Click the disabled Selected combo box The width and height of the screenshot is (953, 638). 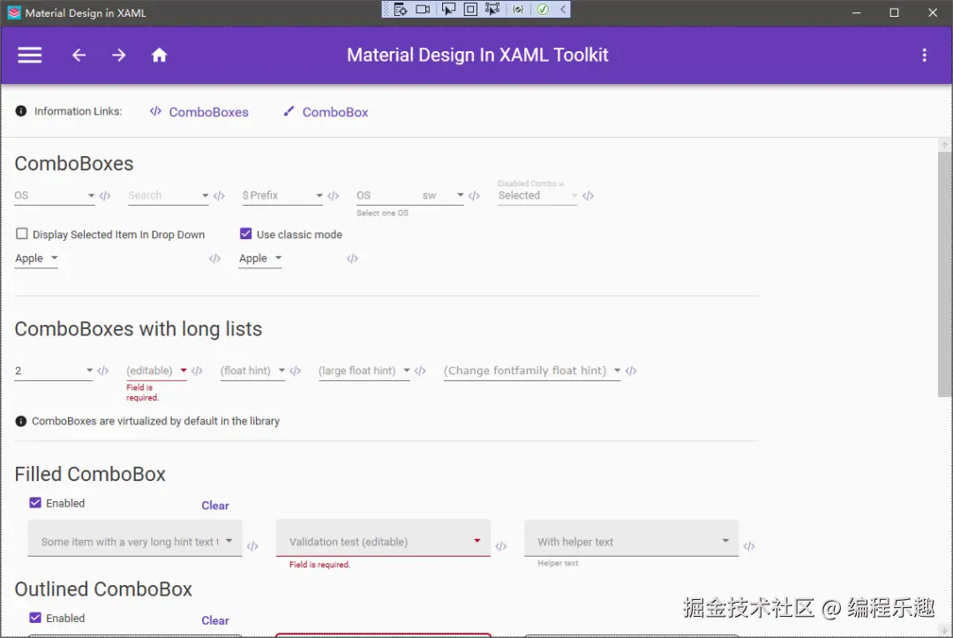[537, 196]
